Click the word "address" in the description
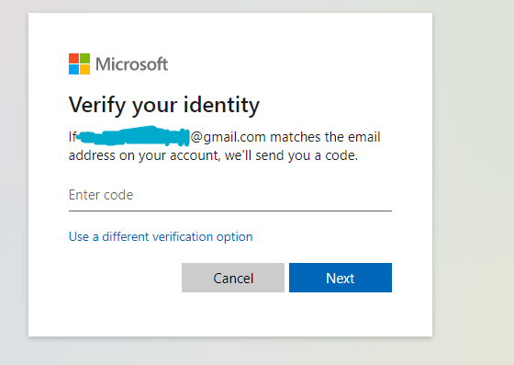This screenshot has width=514, height=365. click(x=92, y=155)
